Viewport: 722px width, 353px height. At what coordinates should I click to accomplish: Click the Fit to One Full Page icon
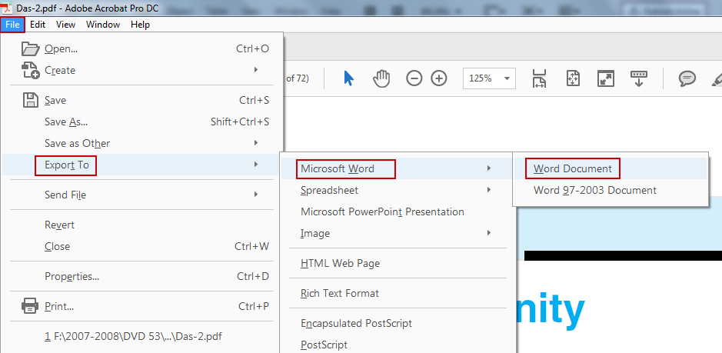(573, 78)
